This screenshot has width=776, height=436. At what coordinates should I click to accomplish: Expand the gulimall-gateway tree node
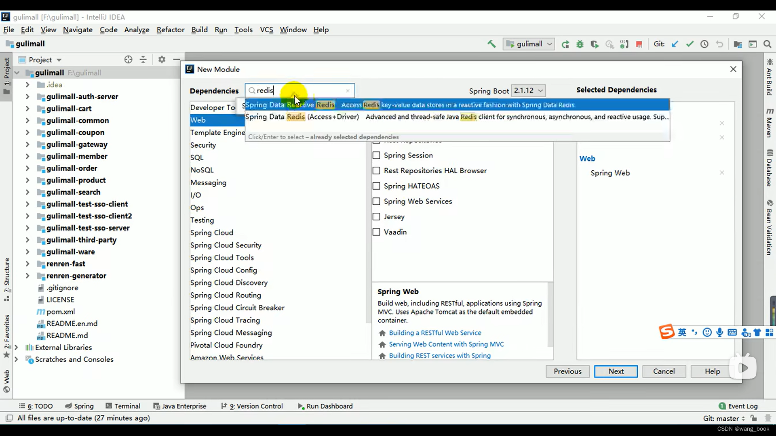[x=27, y=144]
